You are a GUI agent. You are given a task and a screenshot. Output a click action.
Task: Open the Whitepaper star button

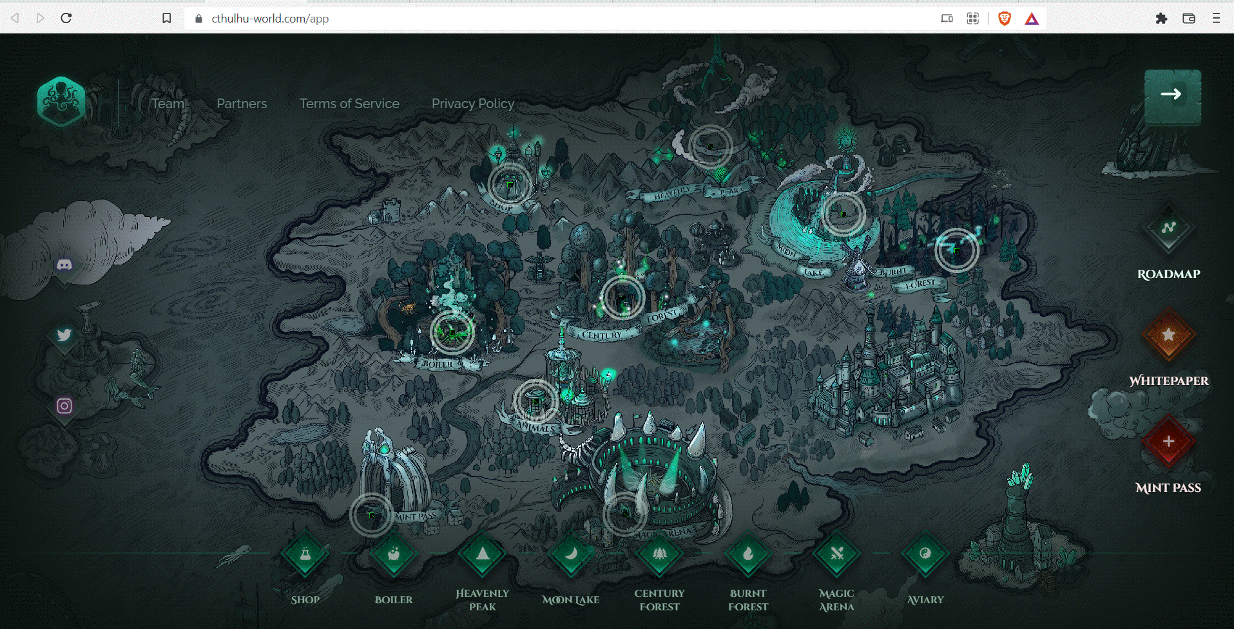pos(1168,335)
